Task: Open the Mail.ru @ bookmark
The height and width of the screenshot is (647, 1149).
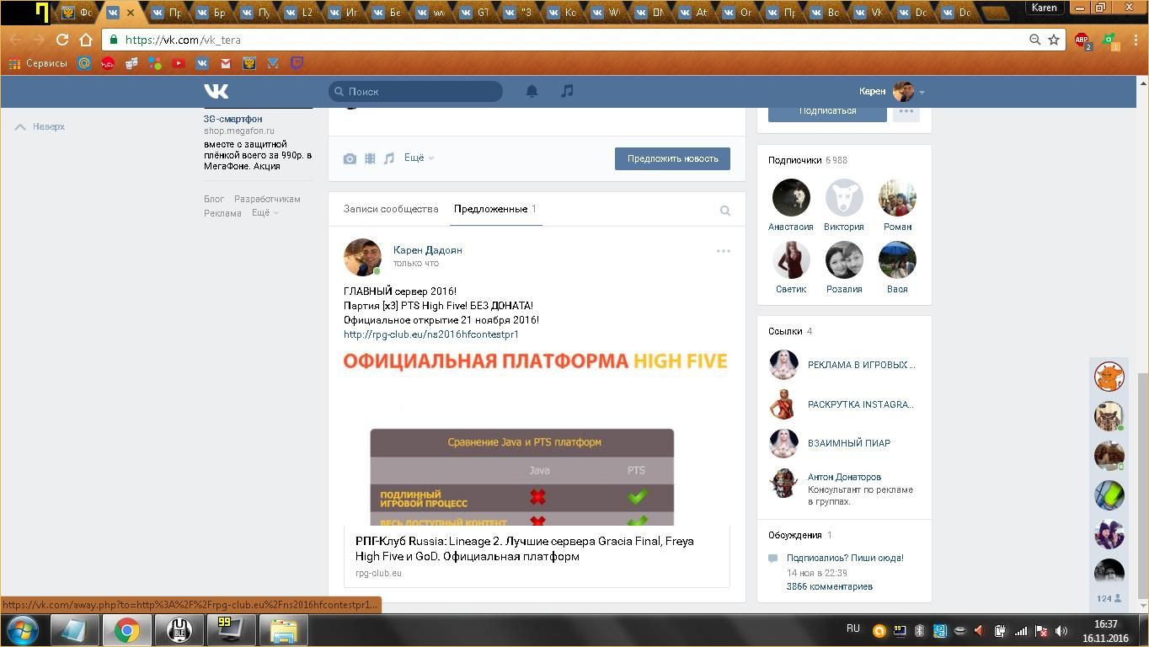Action: click(x=84, y=63)
